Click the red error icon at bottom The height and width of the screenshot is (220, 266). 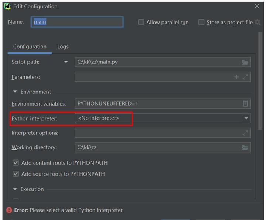9,210
